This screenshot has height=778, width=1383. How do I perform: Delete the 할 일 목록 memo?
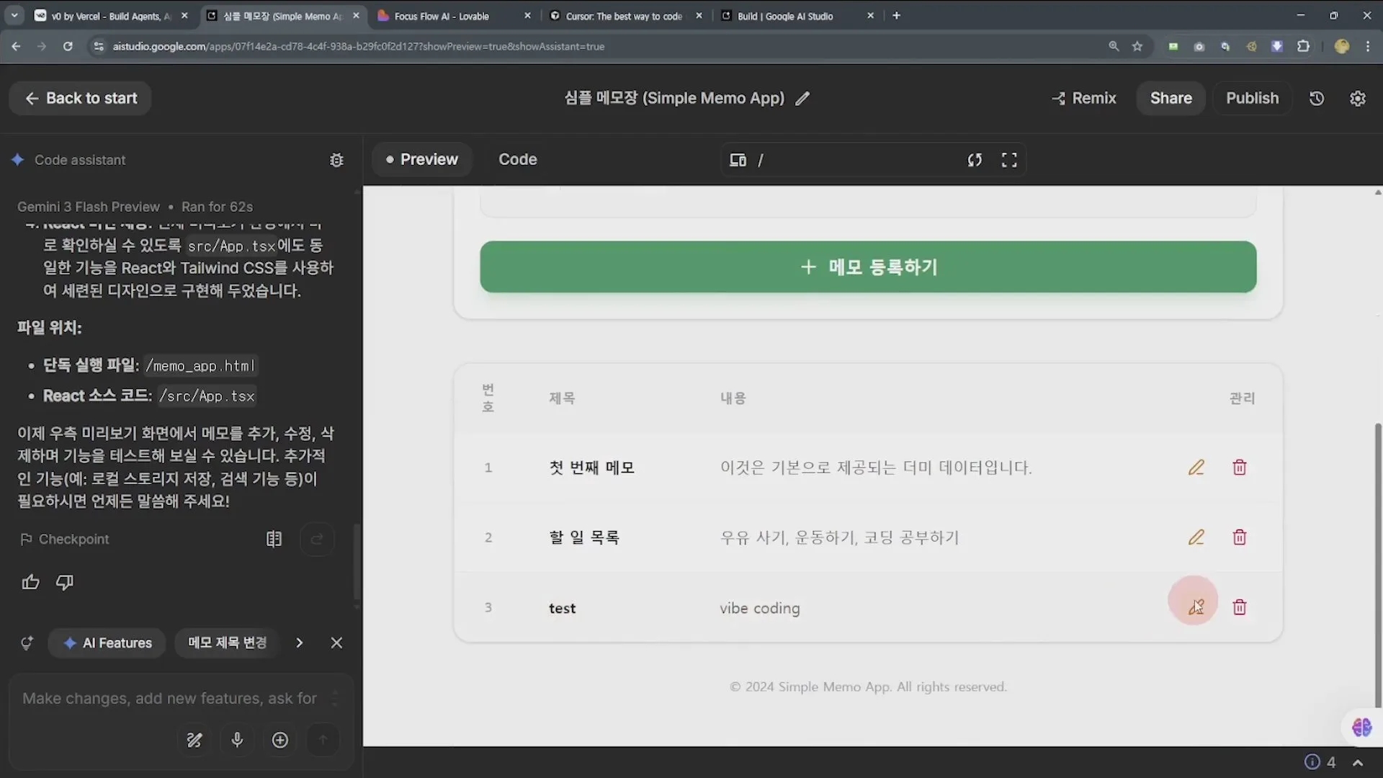coord(1240,537)
